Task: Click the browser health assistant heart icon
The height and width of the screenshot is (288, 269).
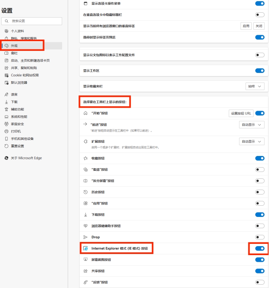Action: point(85,226)
